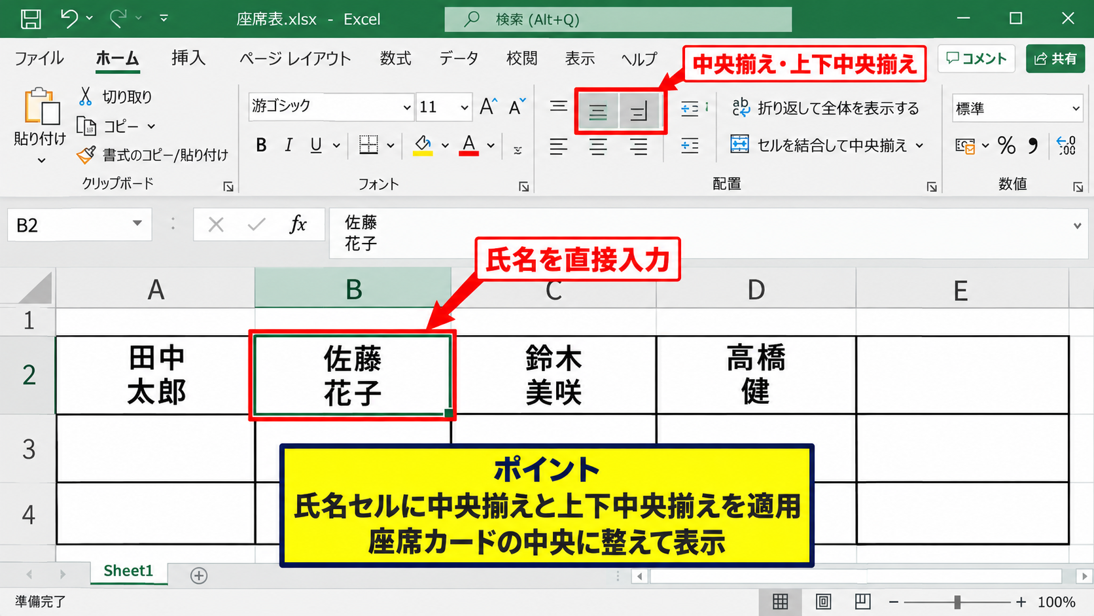
Task: Open the ファイル tab
Action: (39, 58)
